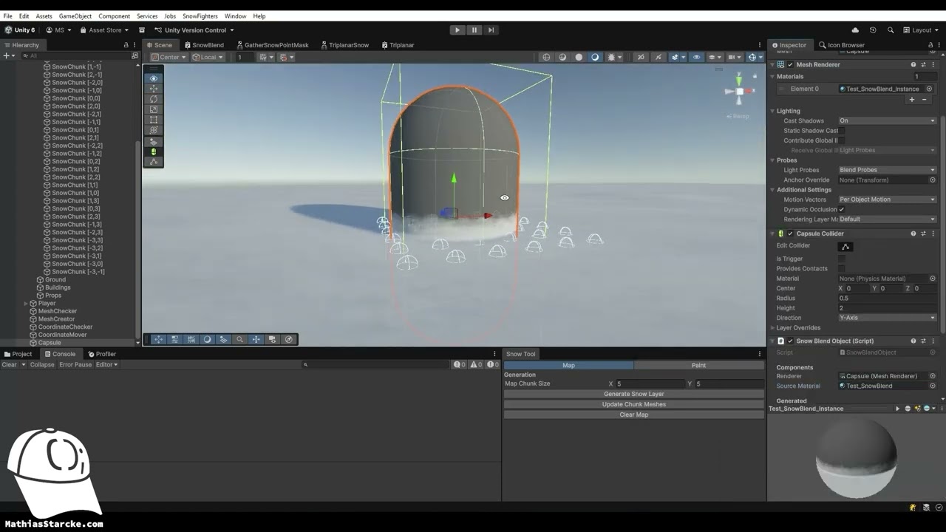The height and width of the screenshot is (532, 946).
Task: Open the SnowFighters menu
Action: (x=200, y=16)
